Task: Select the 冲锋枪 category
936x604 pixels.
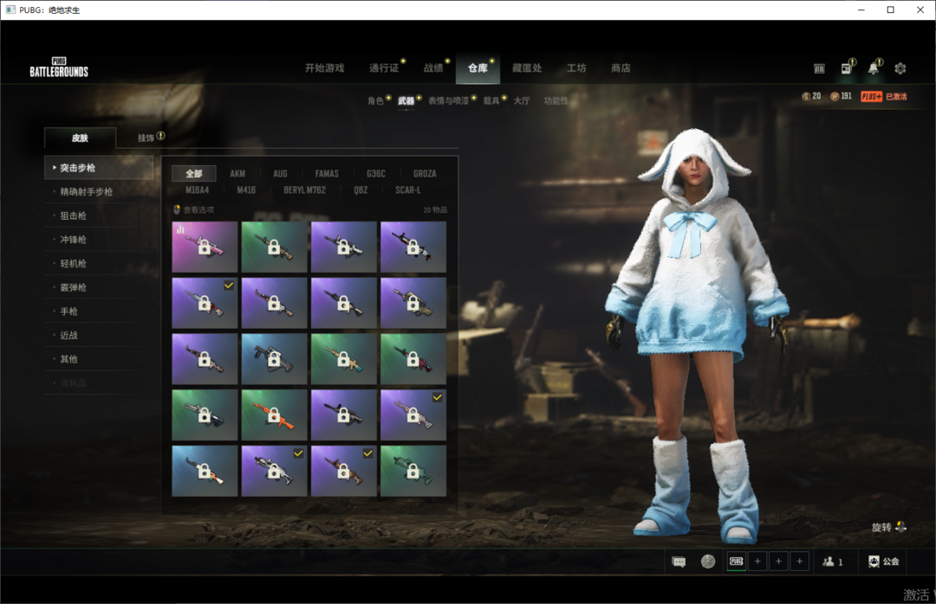Action: (x=99, y=240)
